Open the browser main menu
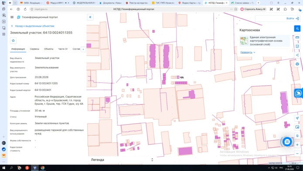The width and height of the screenshot is (303, 171). tap(278, 3)
